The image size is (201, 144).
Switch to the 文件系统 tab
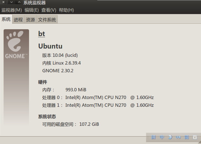click(47, 20)
